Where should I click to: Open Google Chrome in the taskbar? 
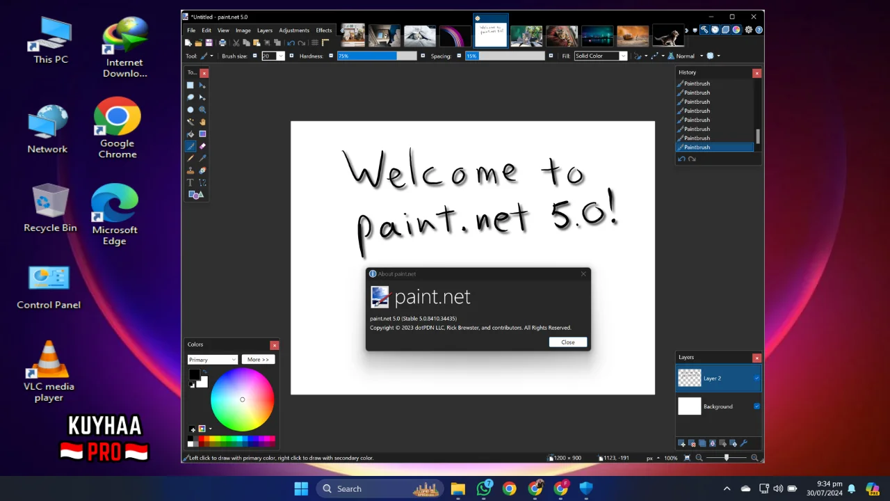pos(510,488)
